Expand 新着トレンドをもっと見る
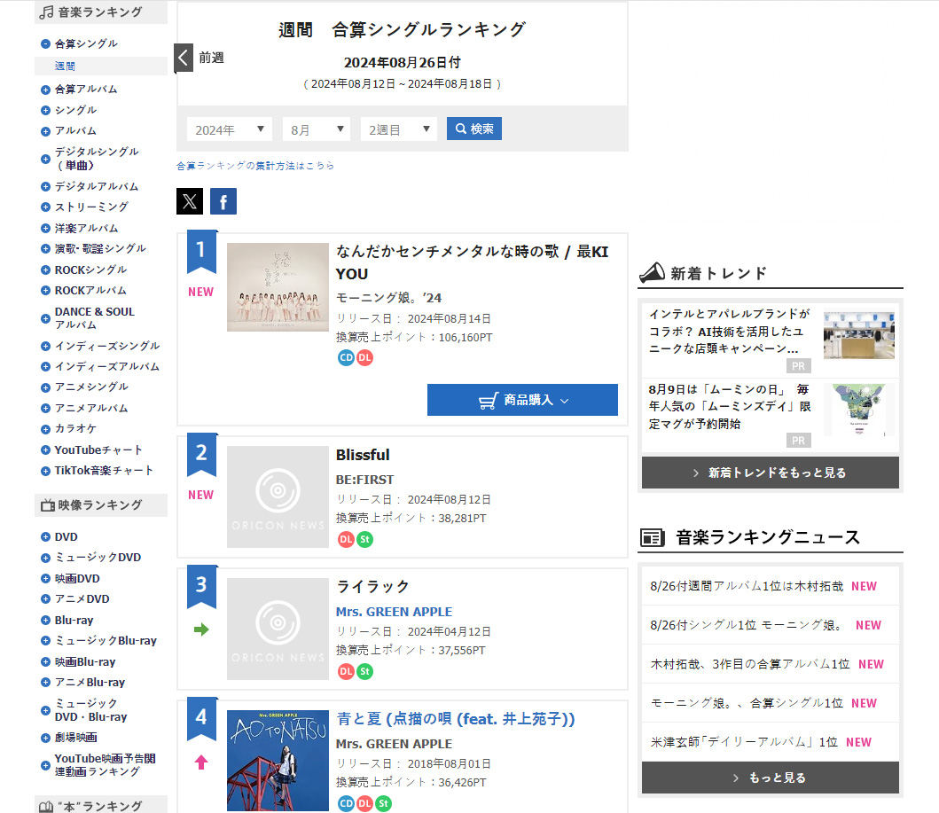This screenshot has height=813, width=939. 771,473
